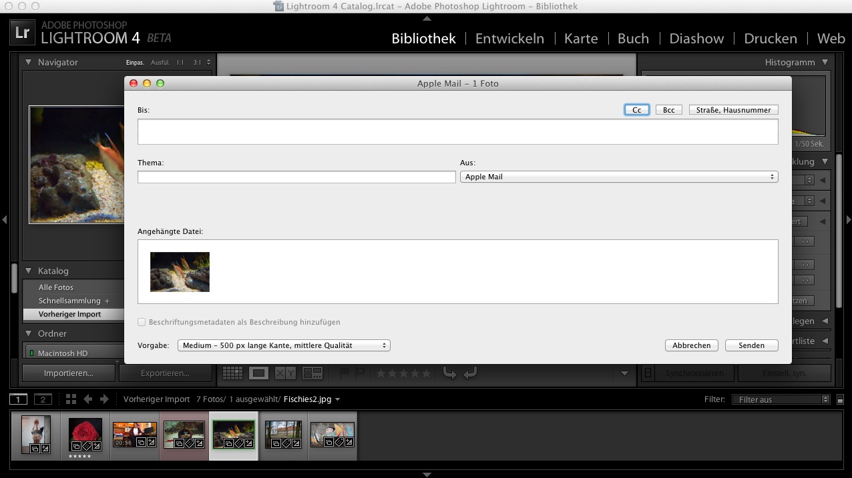This screenshot has height=478, width=852.
Task: Open the Aus: Apple Mail dropdown
Action: tap(619, 177)
